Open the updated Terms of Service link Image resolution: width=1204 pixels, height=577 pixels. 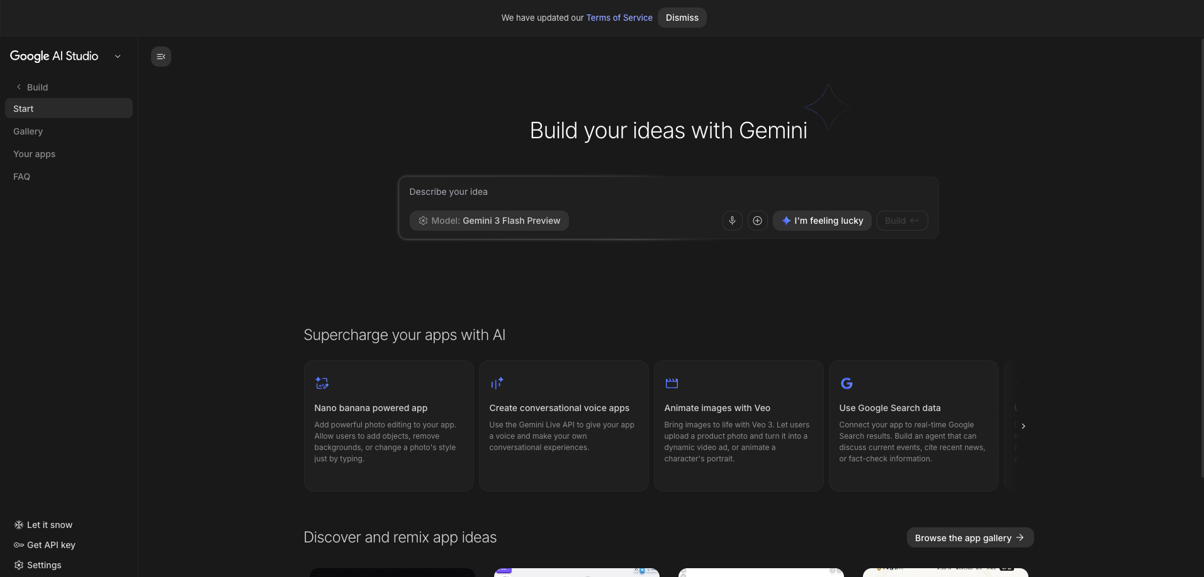pos(619,18)
